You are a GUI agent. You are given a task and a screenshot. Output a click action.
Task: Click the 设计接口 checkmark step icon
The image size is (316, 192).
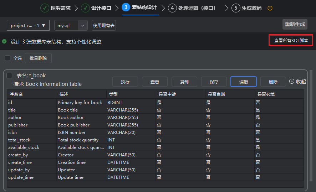pyautogui.click(x=85, y=8)
